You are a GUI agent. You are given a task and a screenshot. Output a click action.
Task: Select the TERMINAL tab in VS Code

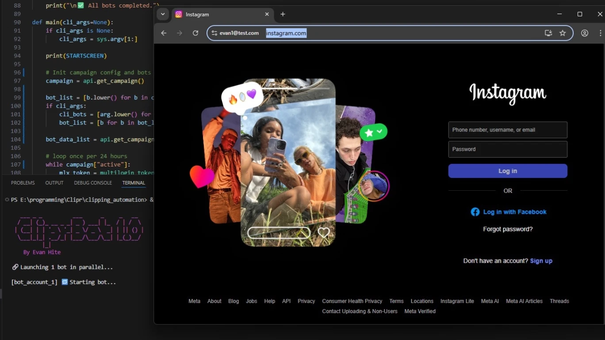[134, 183]
